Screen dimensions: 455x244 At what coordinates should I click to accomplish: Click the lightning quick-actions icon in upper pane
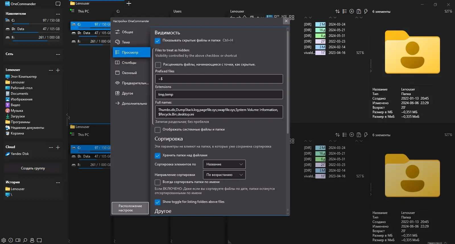366,11
